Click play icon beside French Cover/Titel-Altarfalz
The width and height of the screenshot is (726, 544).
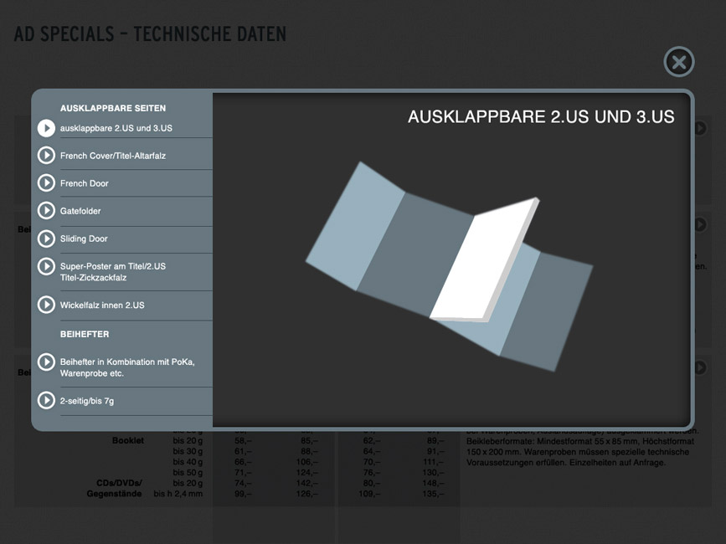[x=46, y=156]
